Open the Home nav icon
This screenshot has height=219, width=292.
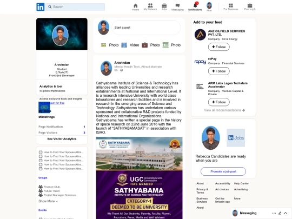[x=136, y=5]
